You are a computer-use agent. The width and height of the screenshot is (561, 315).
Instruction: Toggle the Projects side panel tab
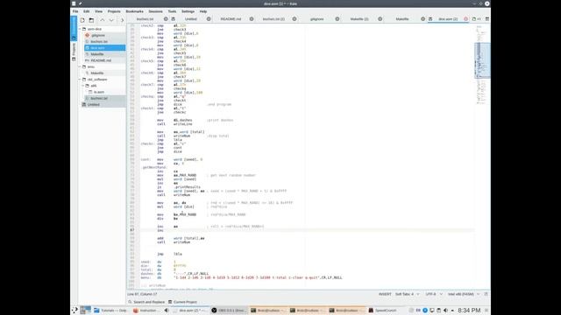pos(74,52)
